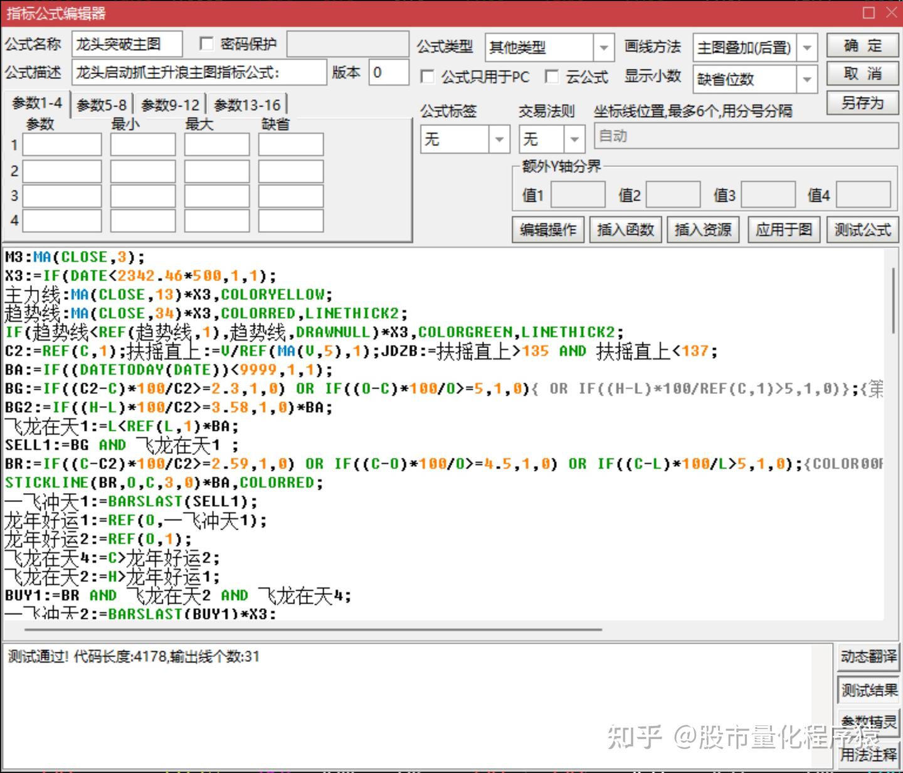
Task: Click the line starting with X3:=IF(DATE
Action: tap(140, 276)
